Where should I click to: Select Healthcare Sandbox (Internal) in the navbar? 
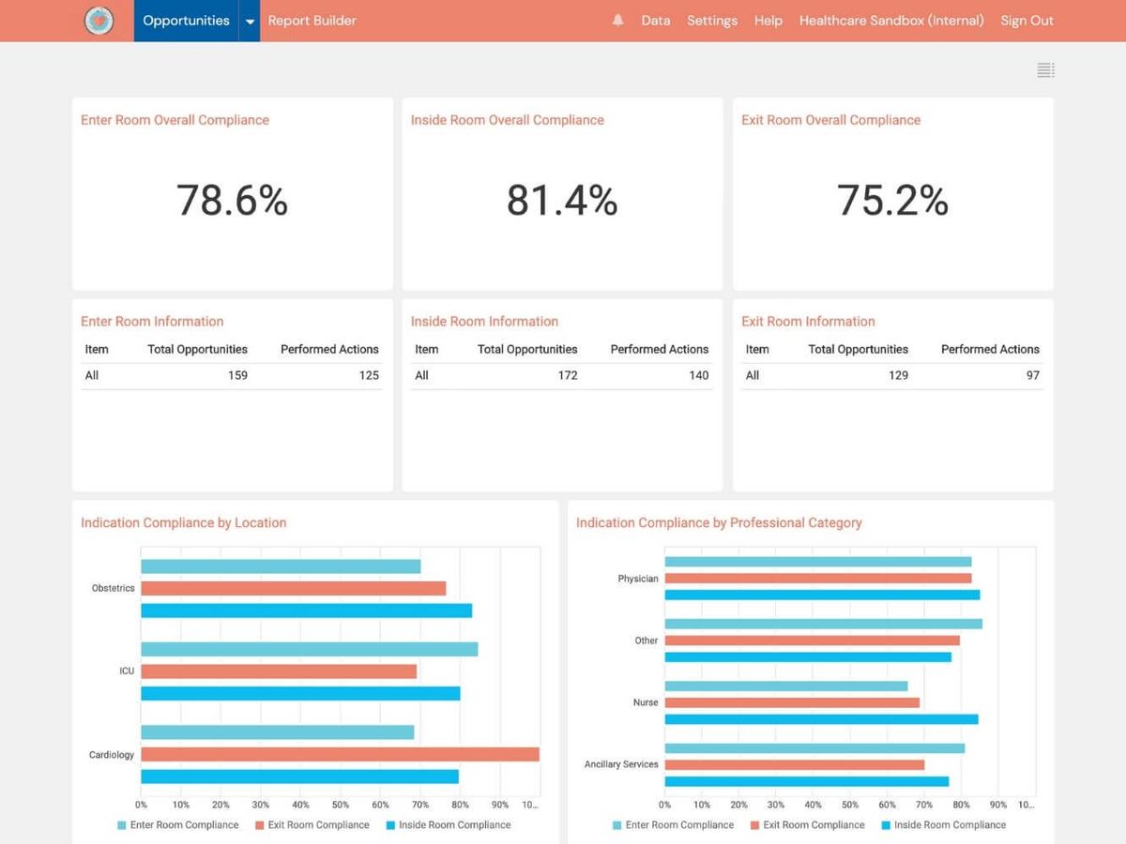coord(890,20)
